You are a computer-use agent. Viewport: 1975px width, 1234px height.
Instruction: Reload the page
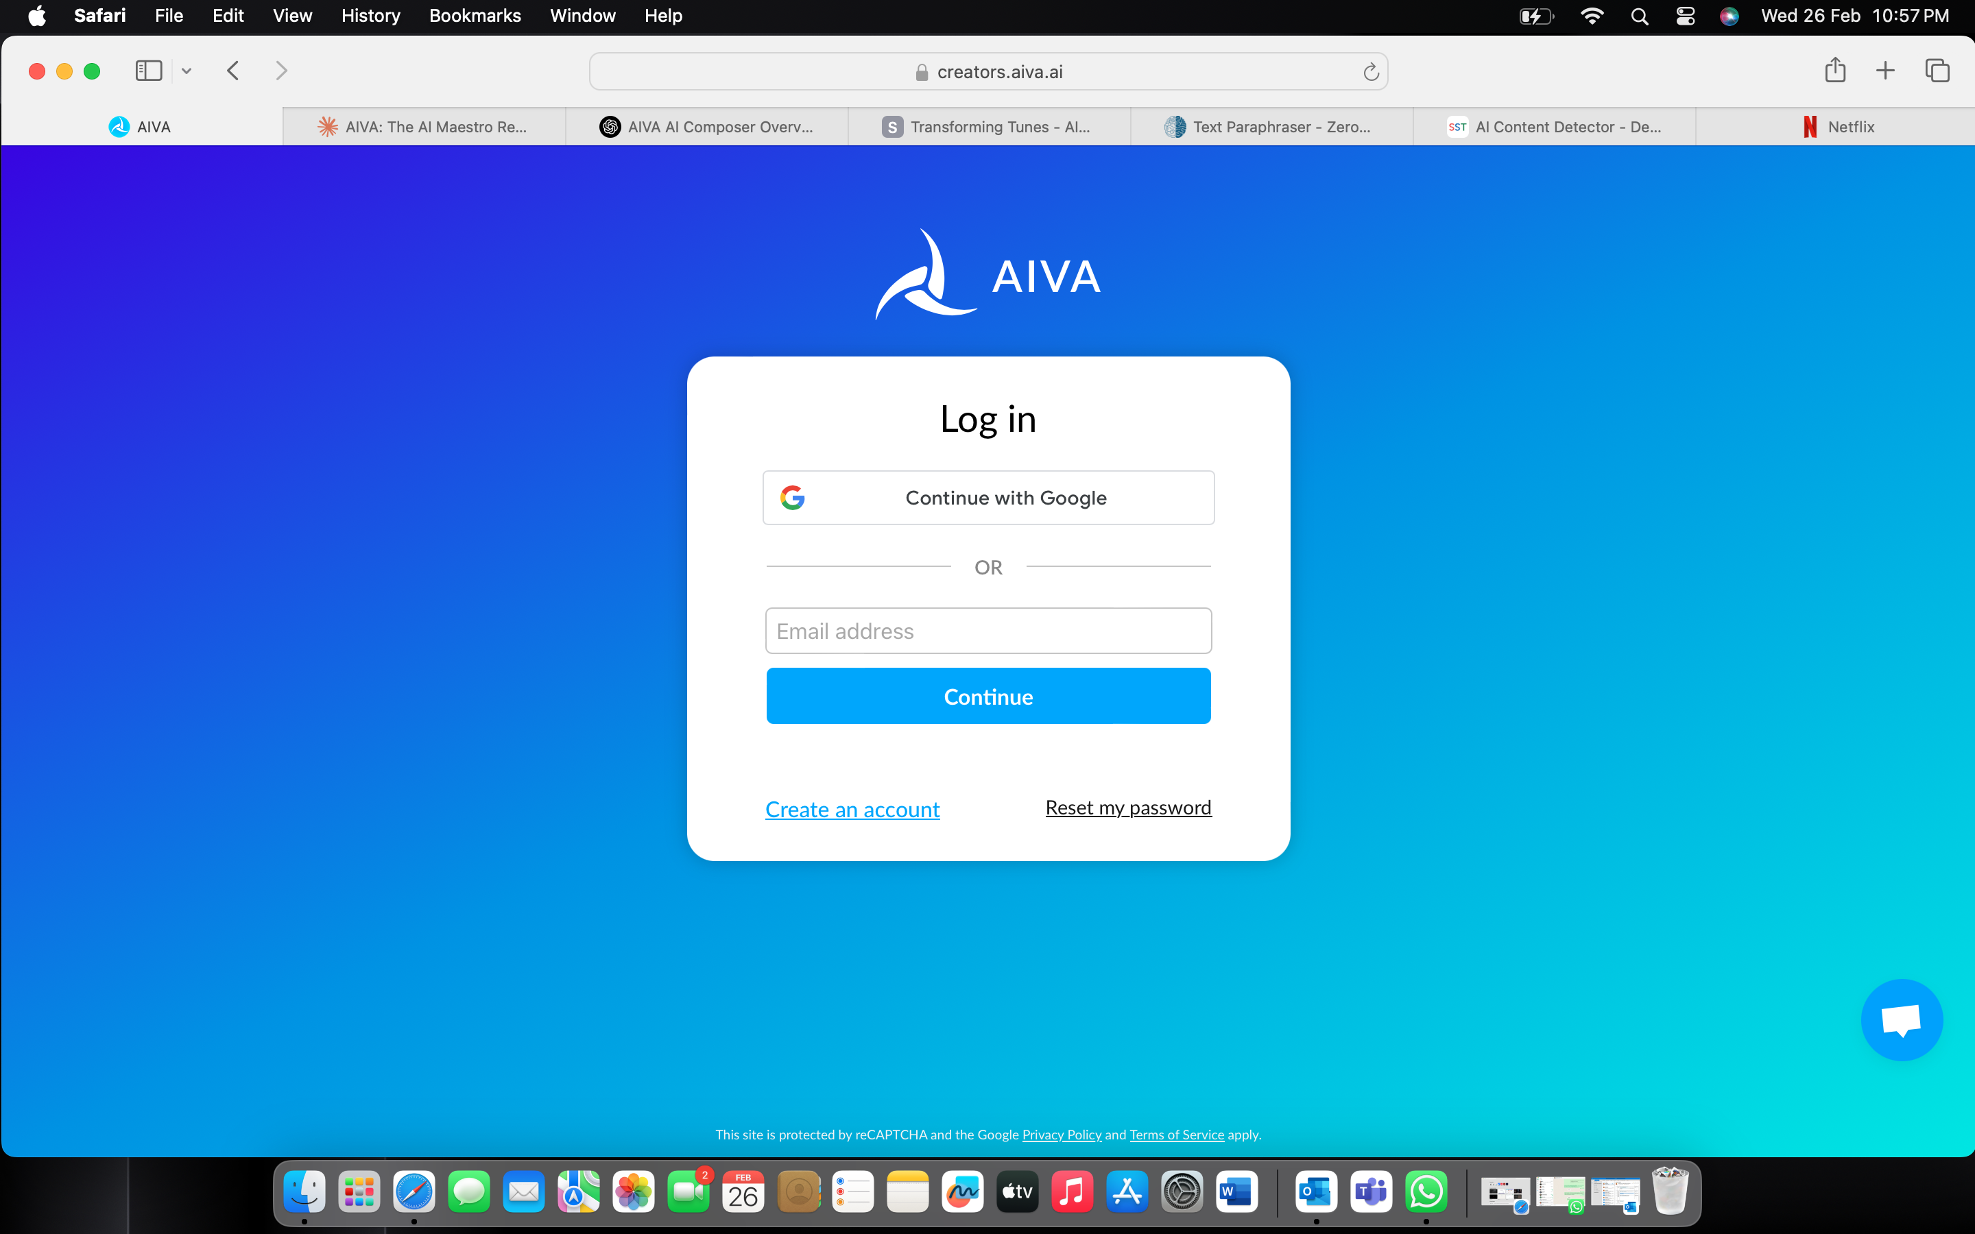(x=1371, y=72)
